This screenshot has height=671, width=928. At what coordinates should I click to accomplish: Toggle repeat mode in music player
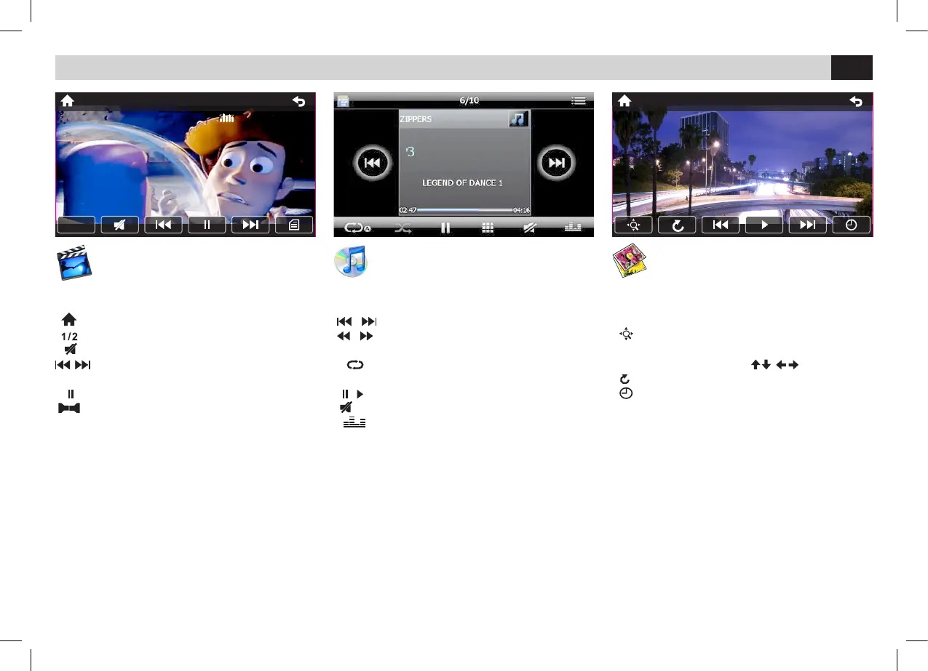coord(357,228)
